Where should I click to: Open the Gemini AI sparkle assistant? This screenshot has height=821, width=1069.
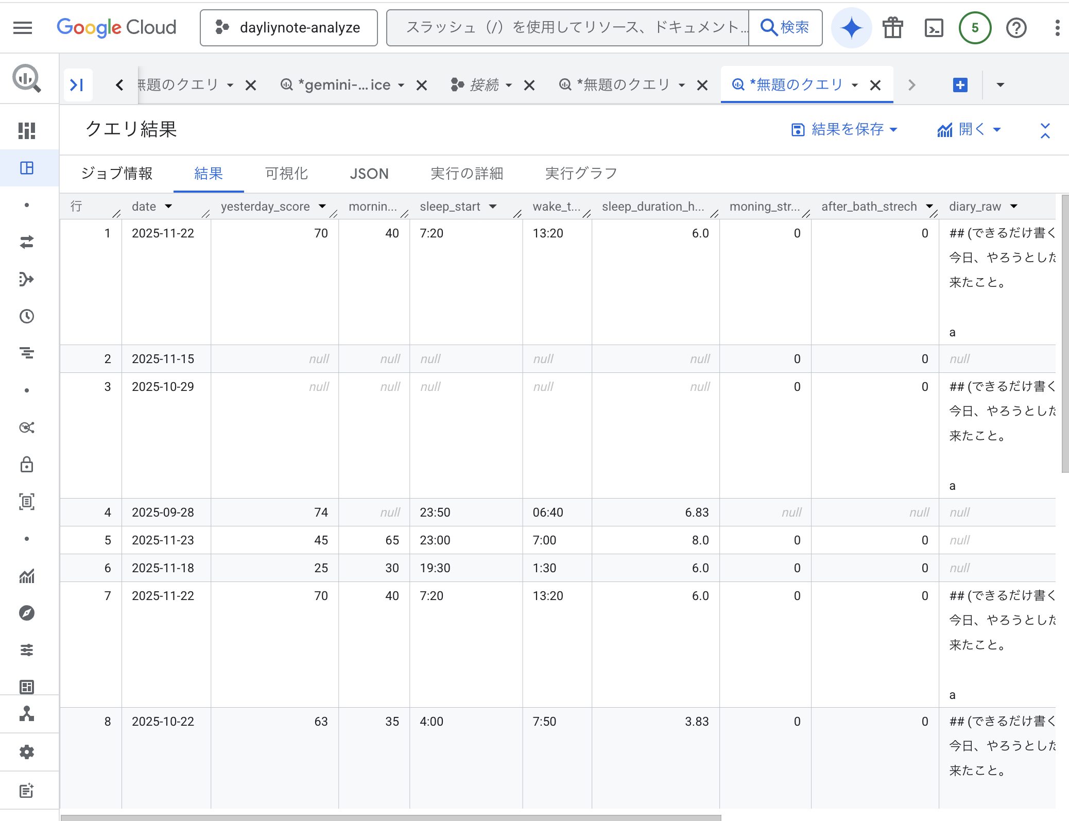851,28
